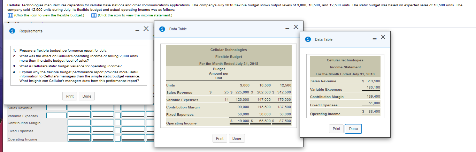Click the income statement Data Table info icon

tap(308, 39)
